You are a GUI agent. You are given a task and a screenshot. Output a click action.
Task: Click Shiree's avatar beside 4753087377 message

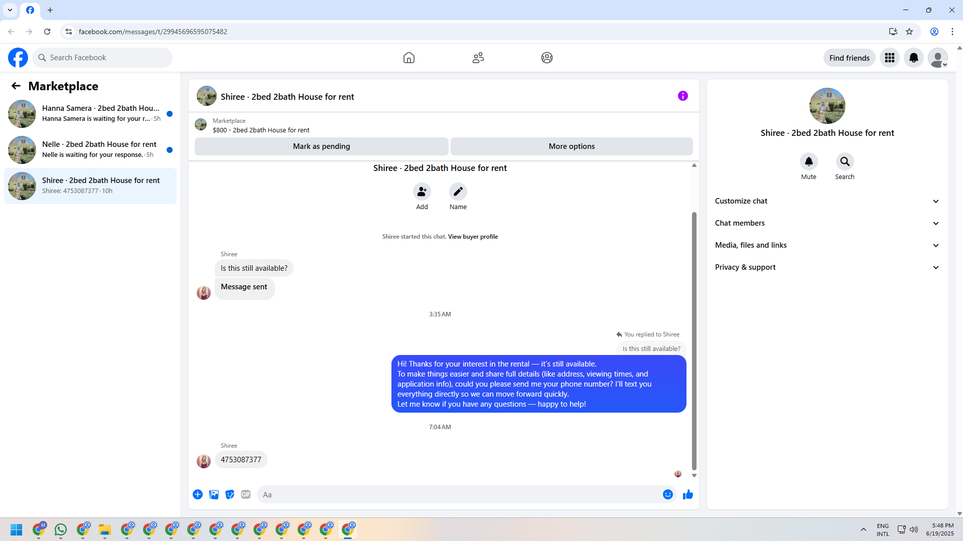pyautogui.click(x=204, y=461)
